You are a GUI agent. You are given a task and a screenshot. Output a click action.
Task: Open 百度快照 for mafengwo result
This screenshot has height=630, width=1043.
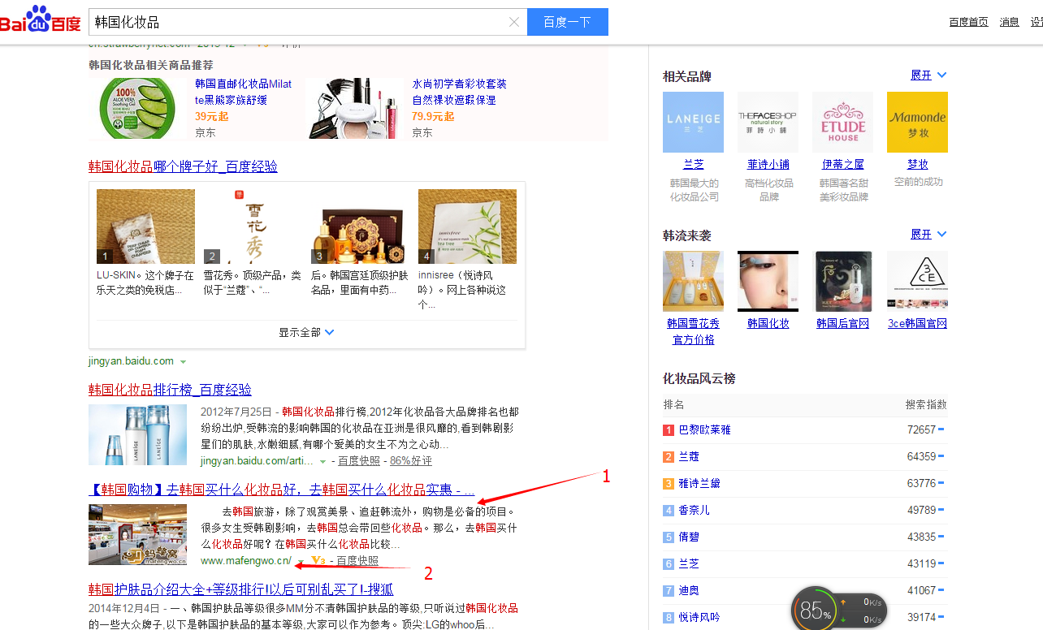click(357, 560)
